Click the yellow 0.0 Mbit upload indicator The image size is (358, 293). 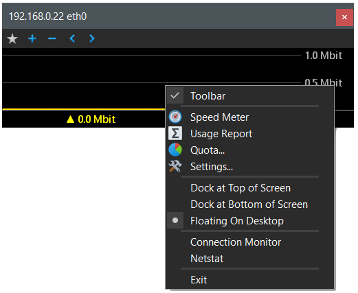coord(91,119)
